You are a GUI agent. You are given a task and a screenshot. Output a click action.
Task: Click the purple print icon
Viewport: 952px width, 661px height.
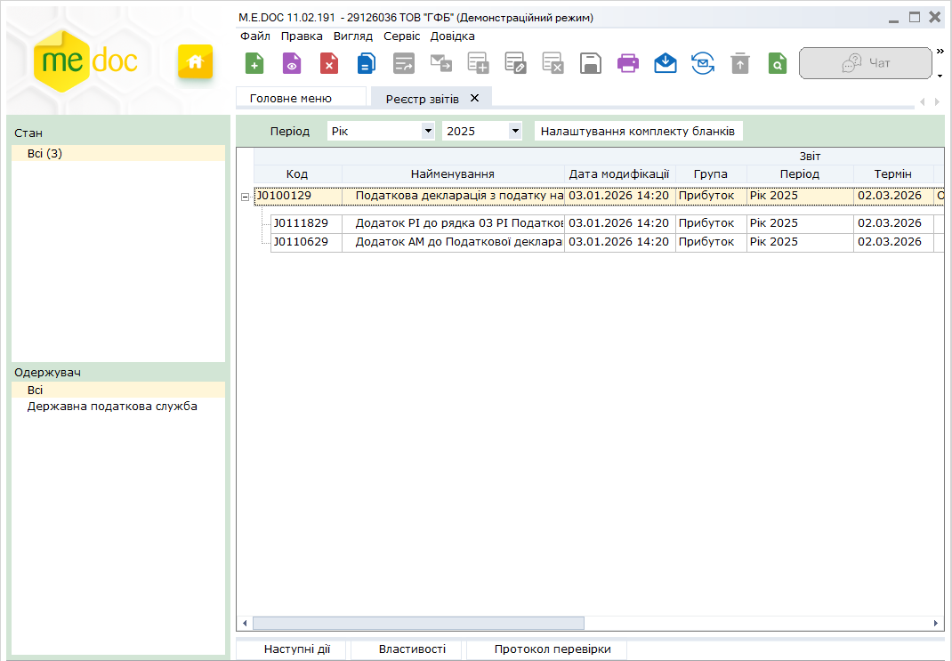pos(628,63)
